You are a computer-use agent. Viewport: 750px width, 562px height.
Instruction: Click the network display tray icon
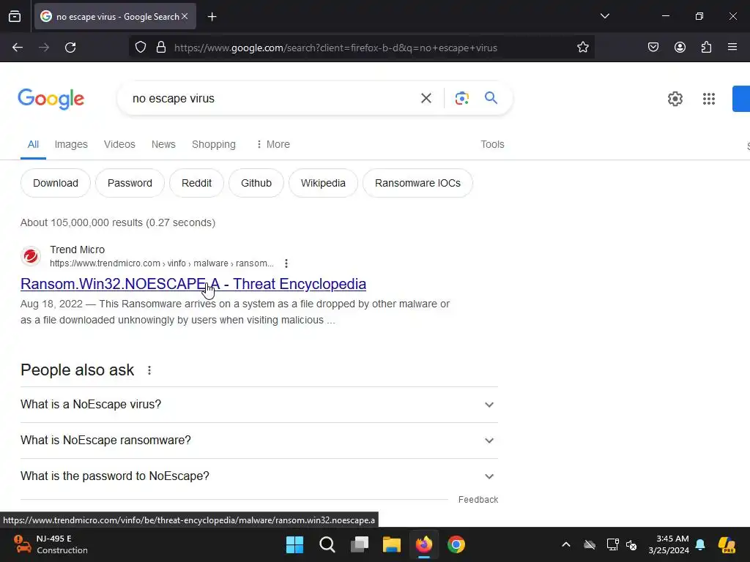[x=612, y=544]
